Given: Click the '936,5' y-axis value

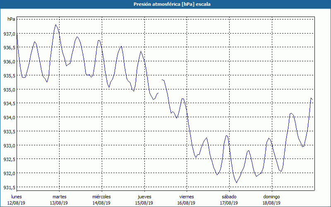Looking at the screenshot, I should (x=9, y=48).
